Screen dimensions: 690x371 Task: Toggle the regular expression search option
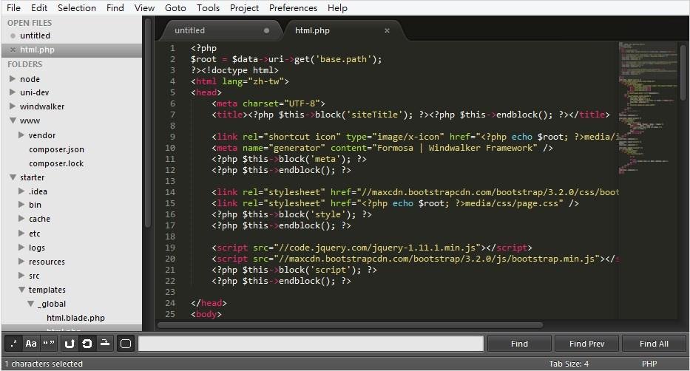(x=13, y=344)
